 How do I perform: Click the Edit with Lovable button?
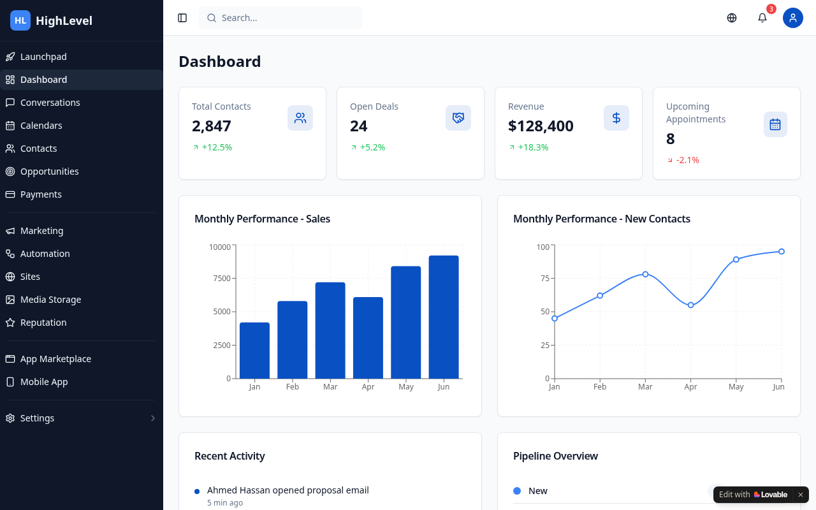pos(753,495)
